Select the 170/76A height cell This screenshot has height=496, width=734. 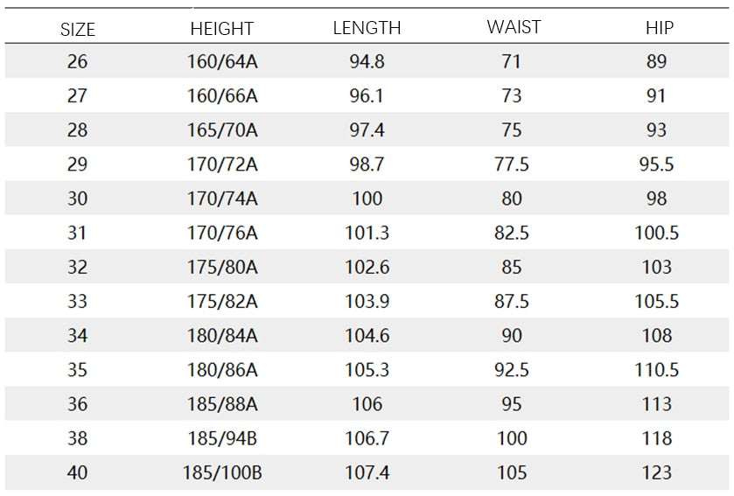pos(222,233)
